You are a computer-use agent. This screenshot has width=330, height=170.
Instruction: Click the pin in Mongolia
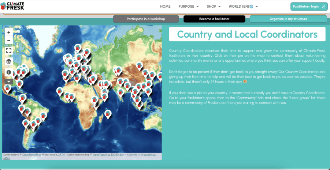click(x=139, y=65)
